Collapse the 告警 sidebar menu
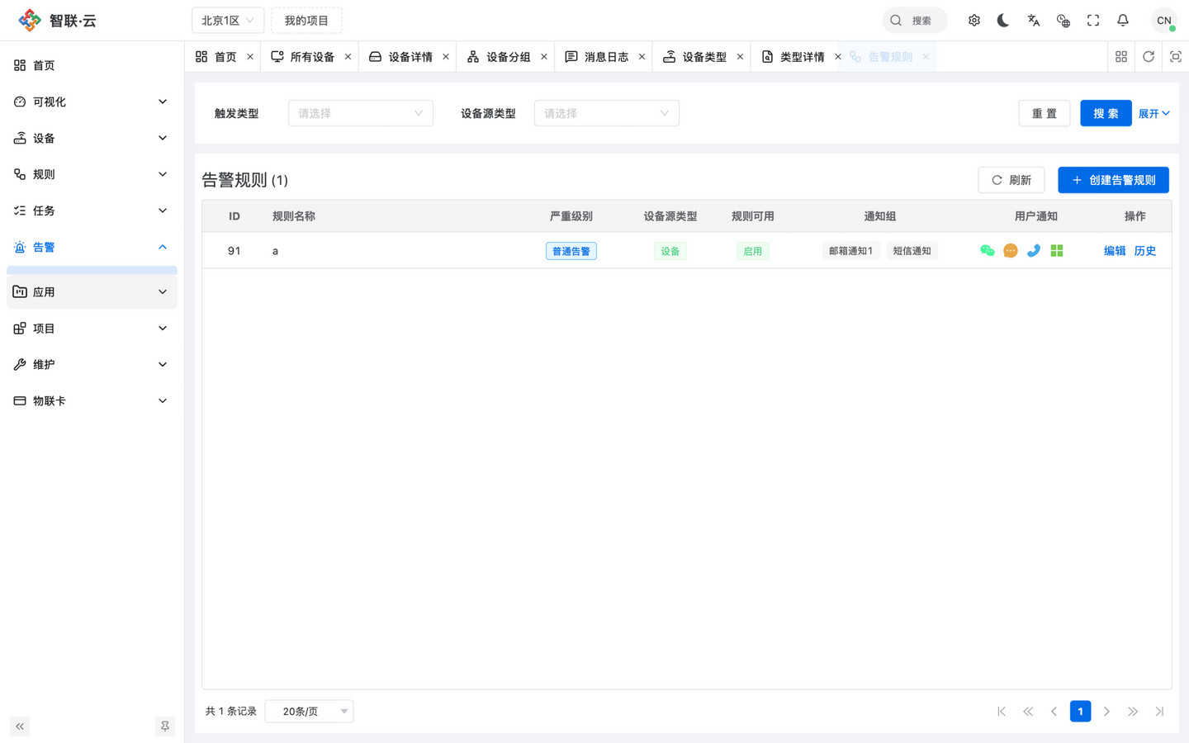Screen dimensions: 1189x743 point(92,247)
